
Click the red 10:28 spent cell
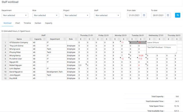142,56
